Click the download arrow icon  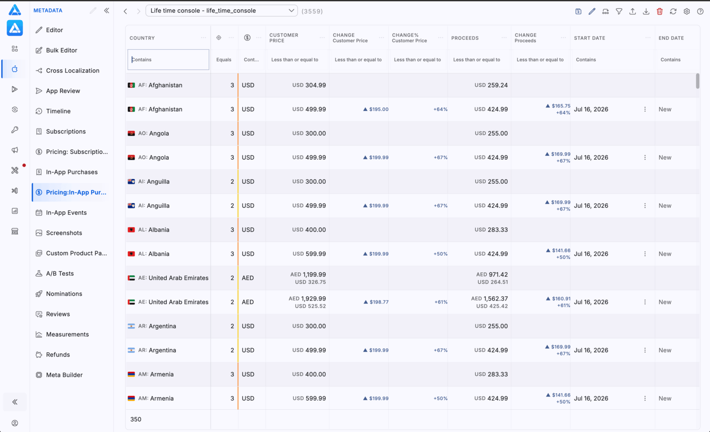click(x=646, y=11)
